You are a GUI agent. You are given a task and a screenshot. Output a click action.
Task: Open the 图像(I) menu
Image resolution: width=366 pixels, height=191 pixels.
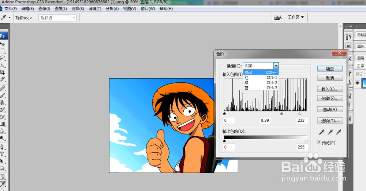44,9
